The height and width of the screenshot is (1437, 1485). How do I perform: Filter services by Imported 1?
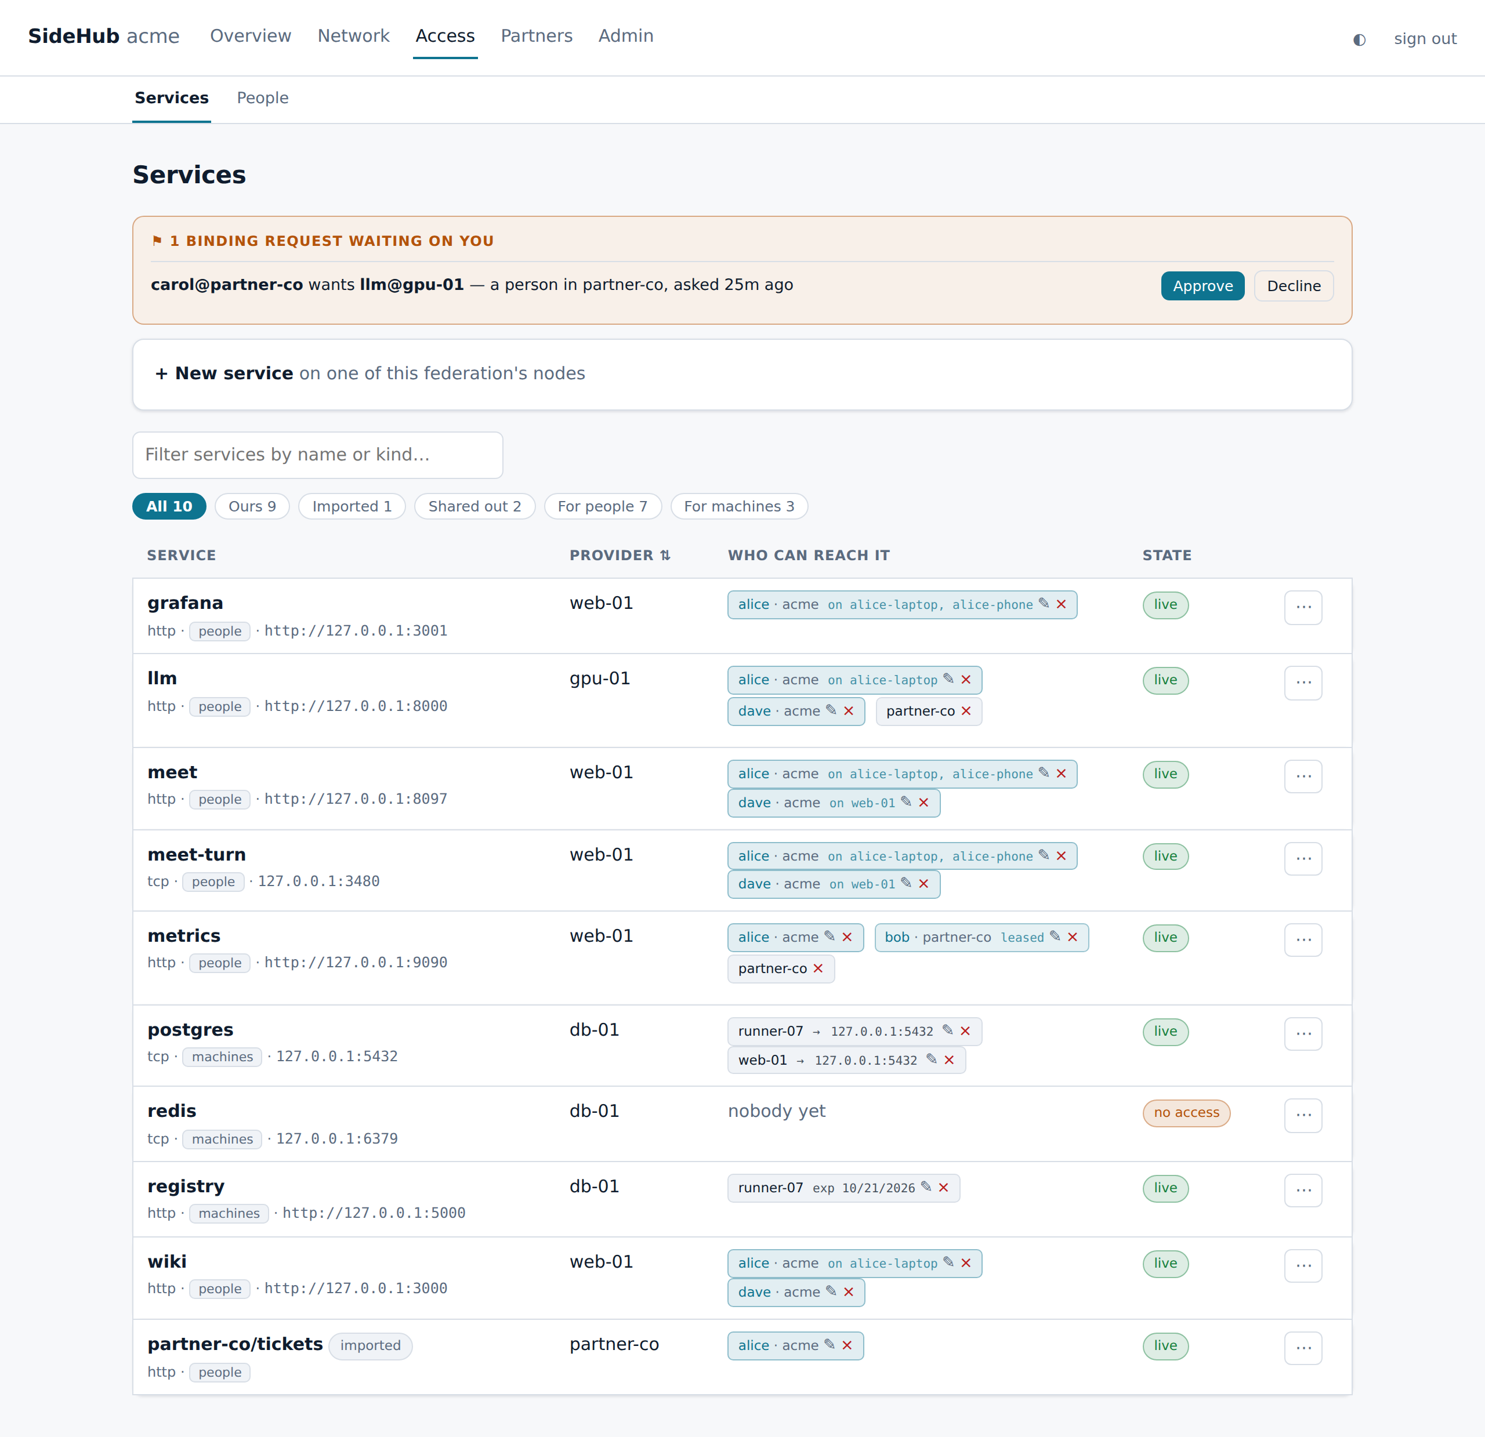(352, 507)
